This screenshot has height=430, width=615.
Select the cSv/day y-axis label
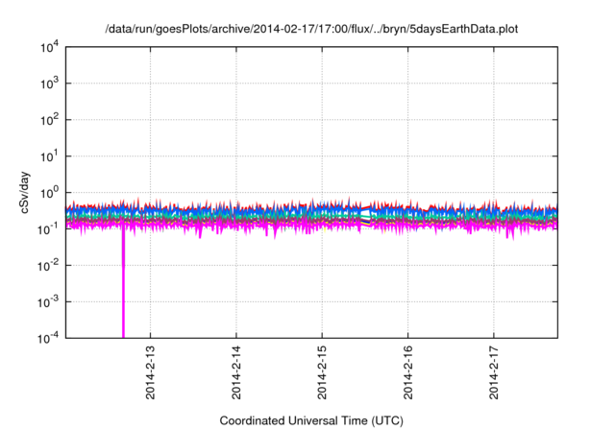25,192
